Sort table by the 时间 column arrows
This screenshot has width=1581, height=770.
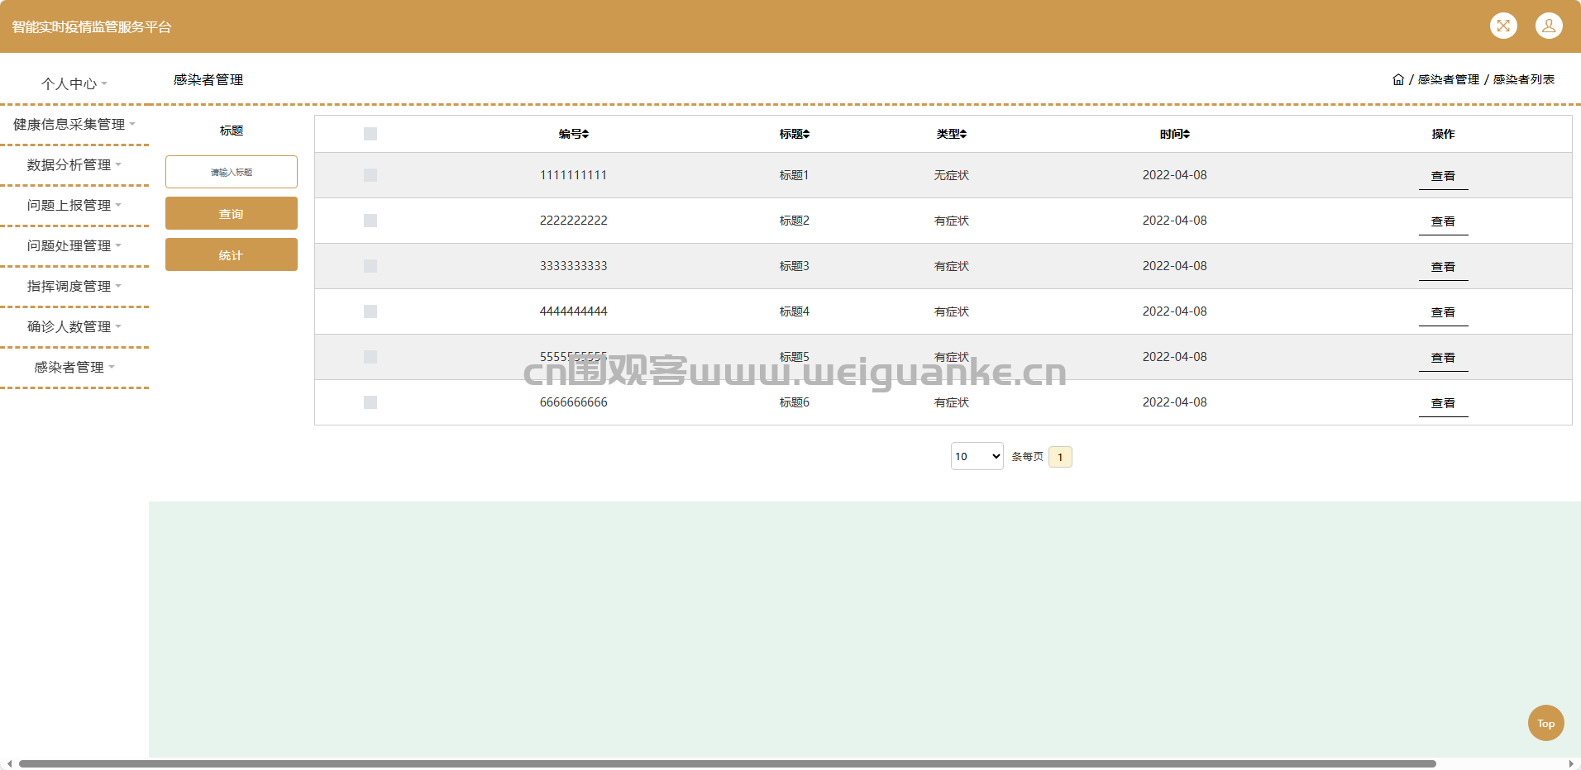[1187, 134]
